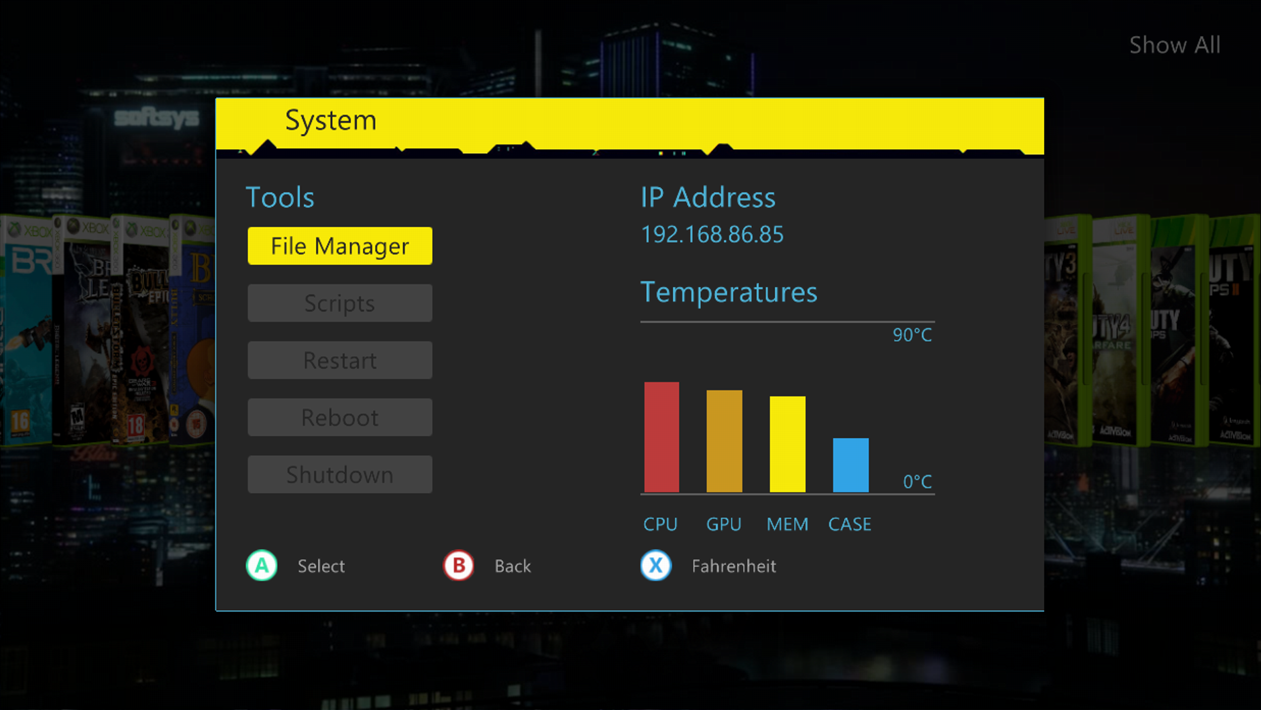Select the game cover rated 16
1261x710 pixels.
point(26,332)
